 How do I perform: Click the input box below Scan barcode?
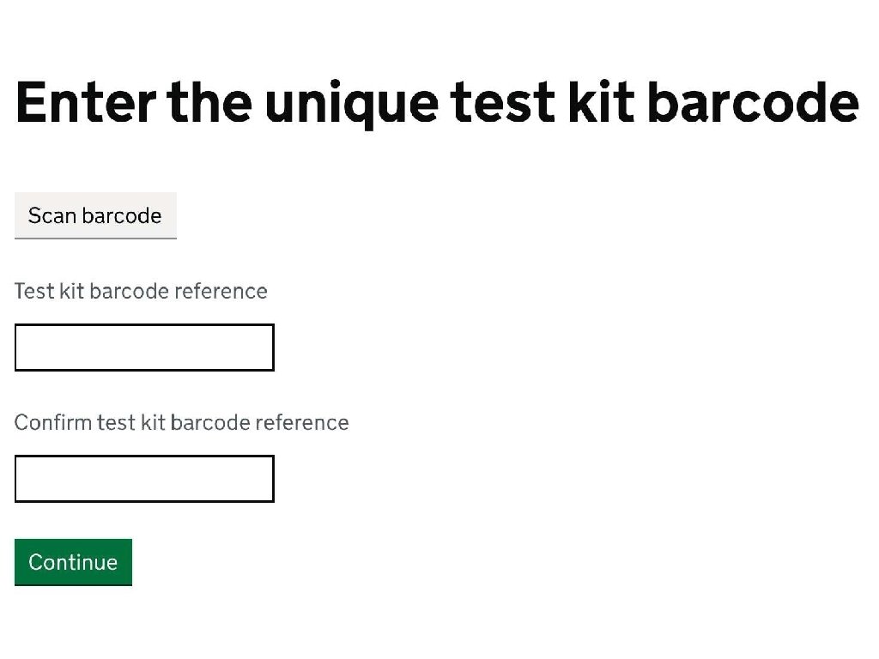click(144, 348)
